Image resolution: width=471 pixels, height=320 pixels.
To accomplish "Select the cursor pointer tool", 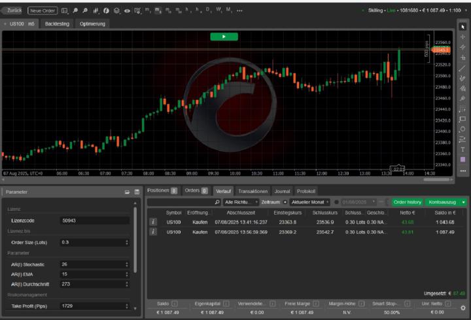I will click(x=463, y=27).
